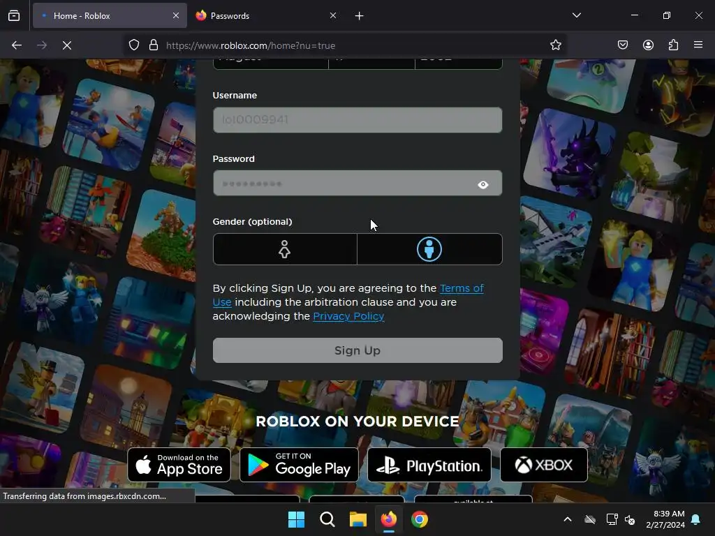
Task: Close the Passwords tab
Action: tap(333, 15)
